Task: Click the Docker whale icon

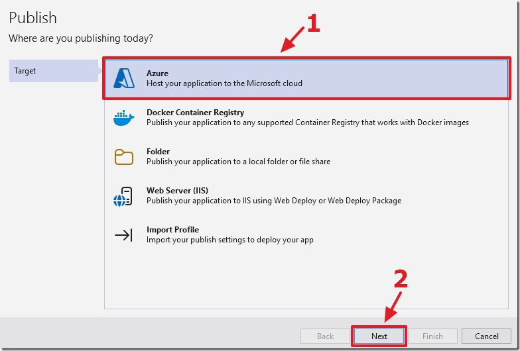Action: click(x=124, y=118)
